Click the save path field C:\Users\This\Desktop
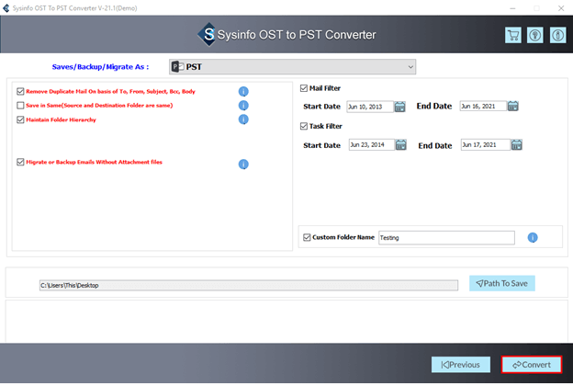573x386 pixels. [249, 286]
